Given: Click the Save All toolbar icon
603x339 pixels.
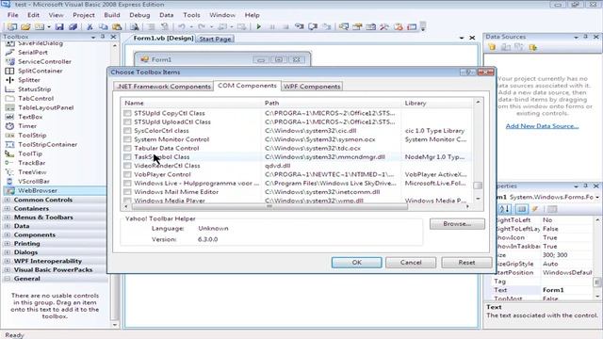Looking at the screenshot, I should (73, 26).
